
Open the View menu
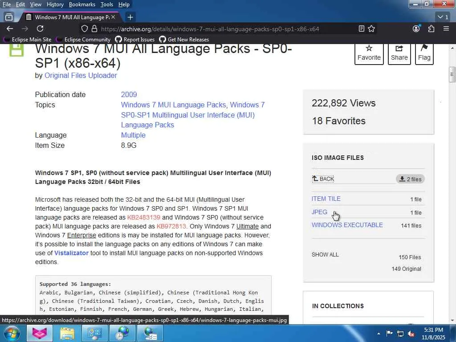[x=36, y=4]
